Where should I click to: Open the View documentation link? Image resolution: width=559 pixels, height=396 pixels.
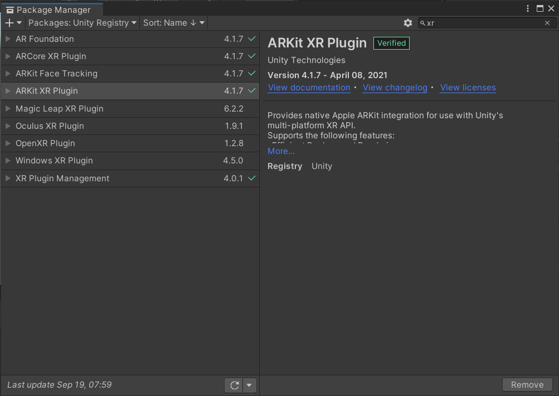[x=309, y=88]
